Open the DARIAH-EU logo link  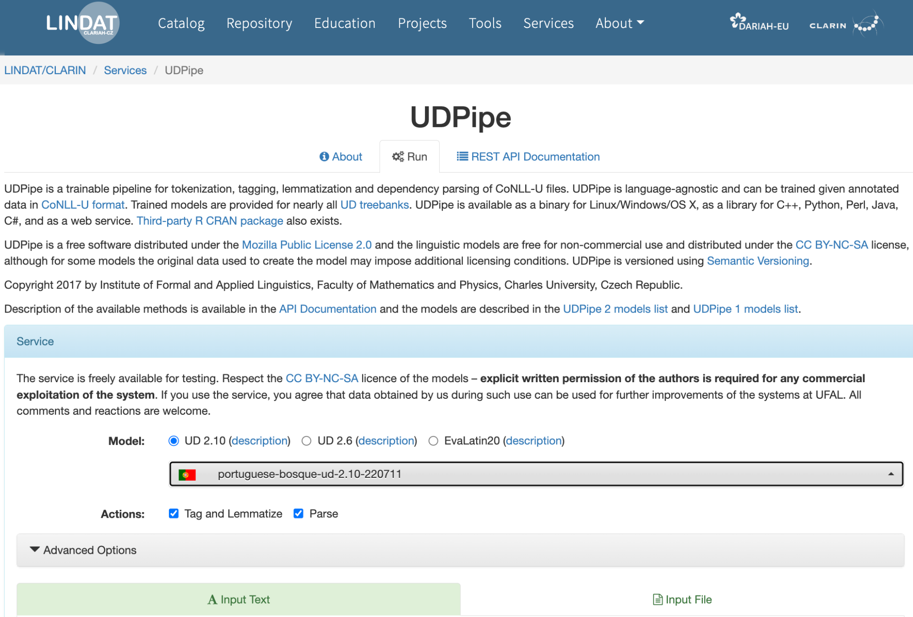[759, 23]
